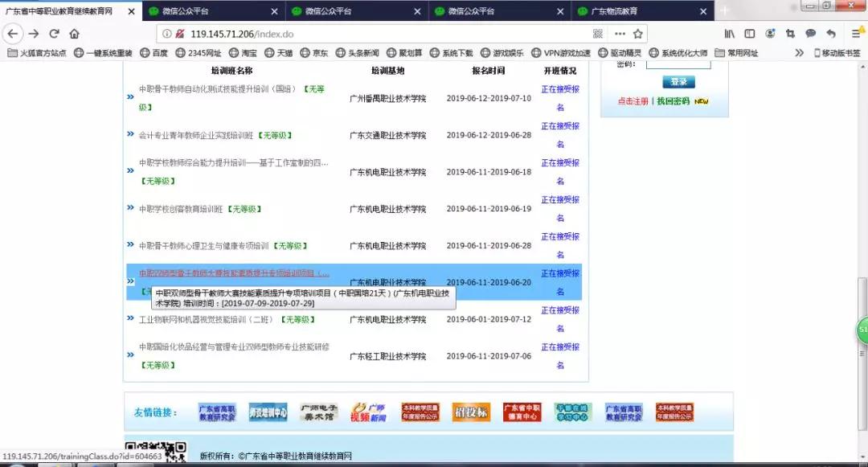
Task: Open a new tab with the plus button
Action: (724, 10)
